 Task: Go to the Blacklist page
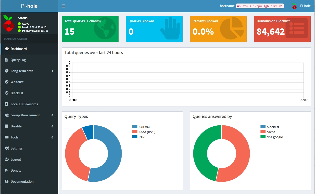tap(29, 93)
